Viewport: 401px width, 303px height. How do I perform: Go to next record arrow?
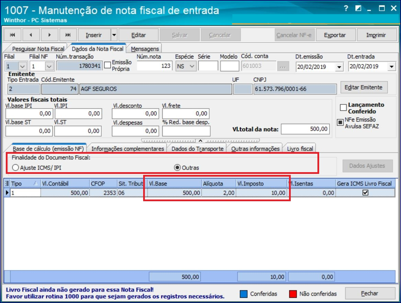coord(49,35)
